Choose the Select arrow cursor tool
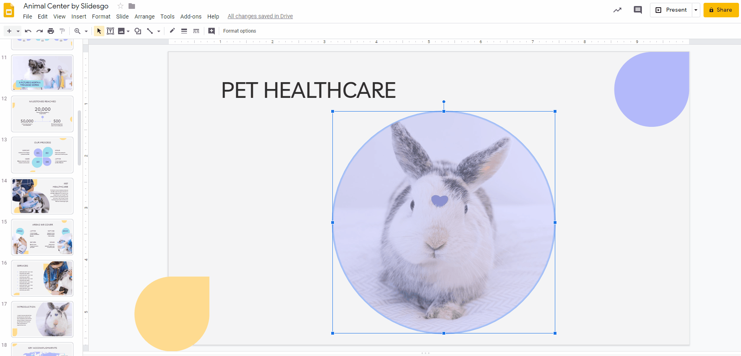This screenshot has width=741, height=356. pos(99,31)
